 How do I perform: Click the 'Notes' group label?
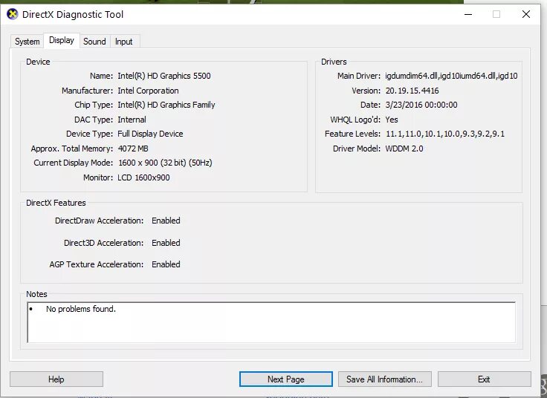click(36, 294)
